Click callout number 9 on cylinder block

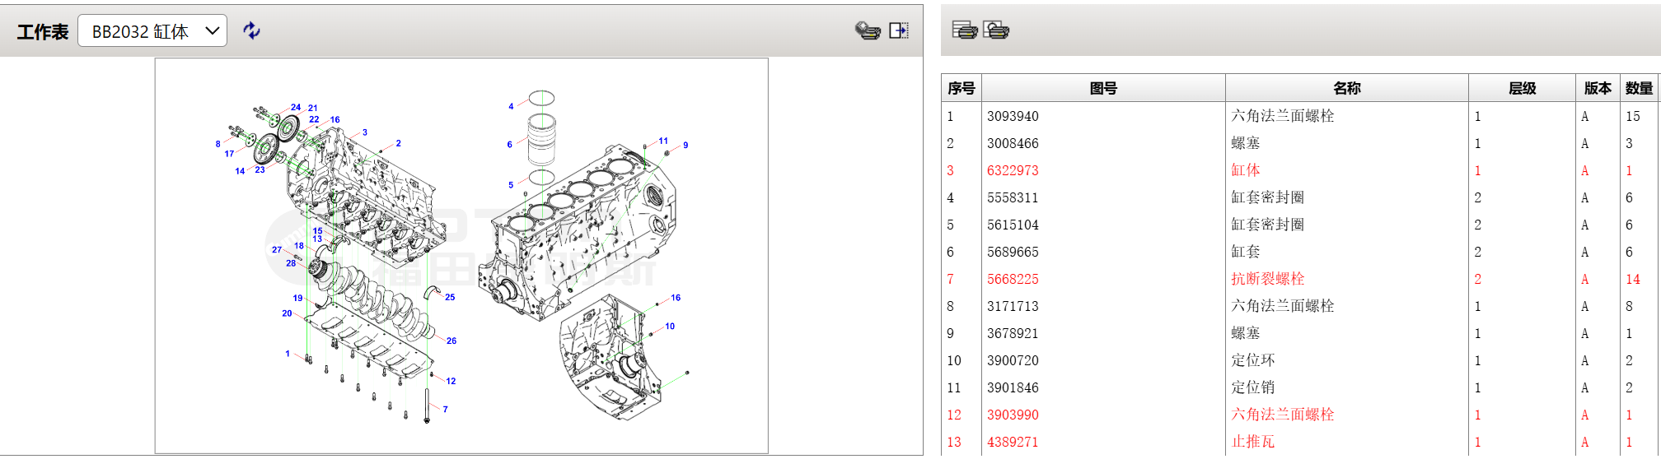685,146
